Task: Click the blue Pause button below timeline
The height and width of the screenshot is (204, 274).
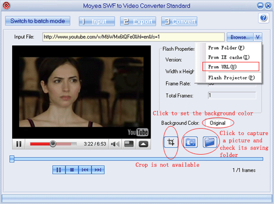Action: [x=59, y=170]
